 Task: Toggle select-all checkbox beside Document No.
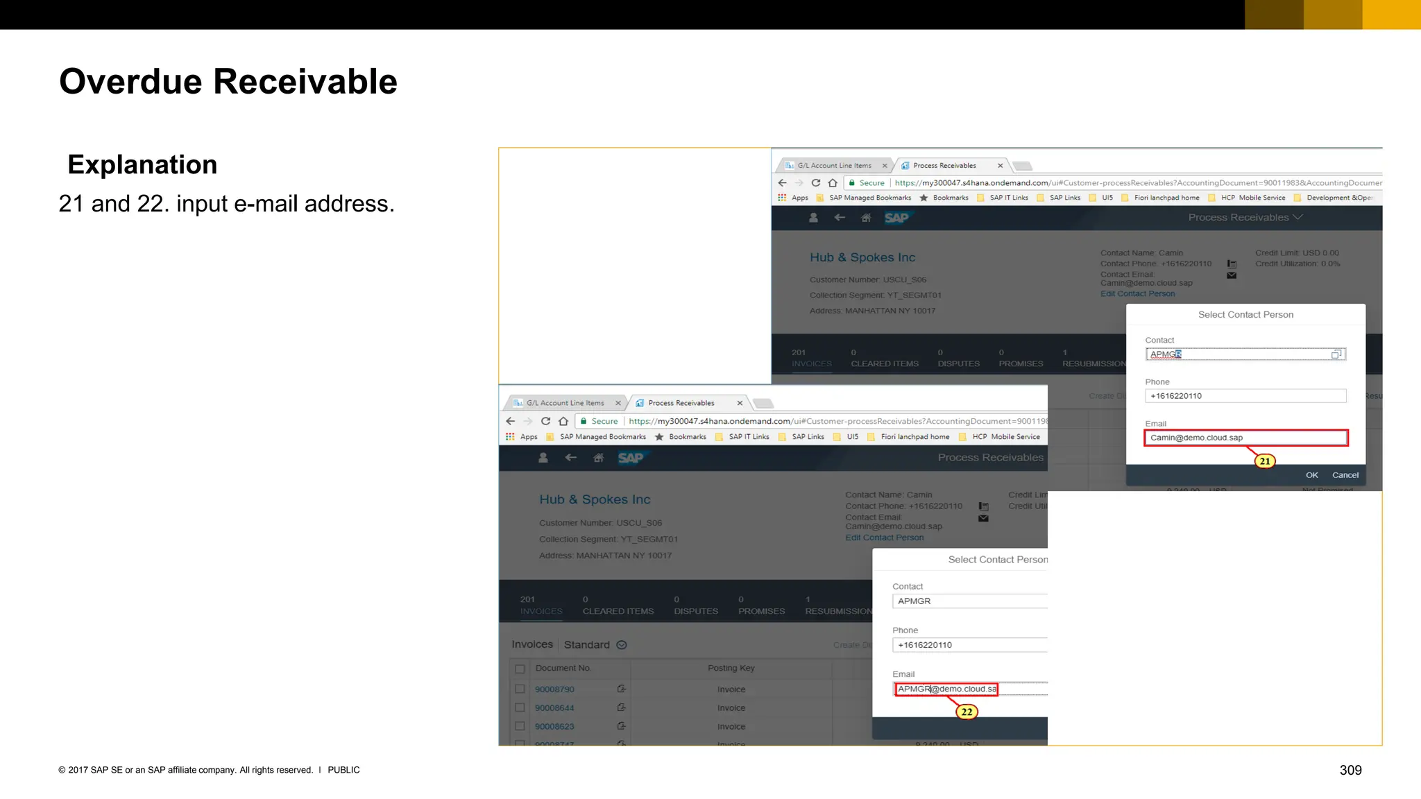pyautogui.click(x=520, y=669)
